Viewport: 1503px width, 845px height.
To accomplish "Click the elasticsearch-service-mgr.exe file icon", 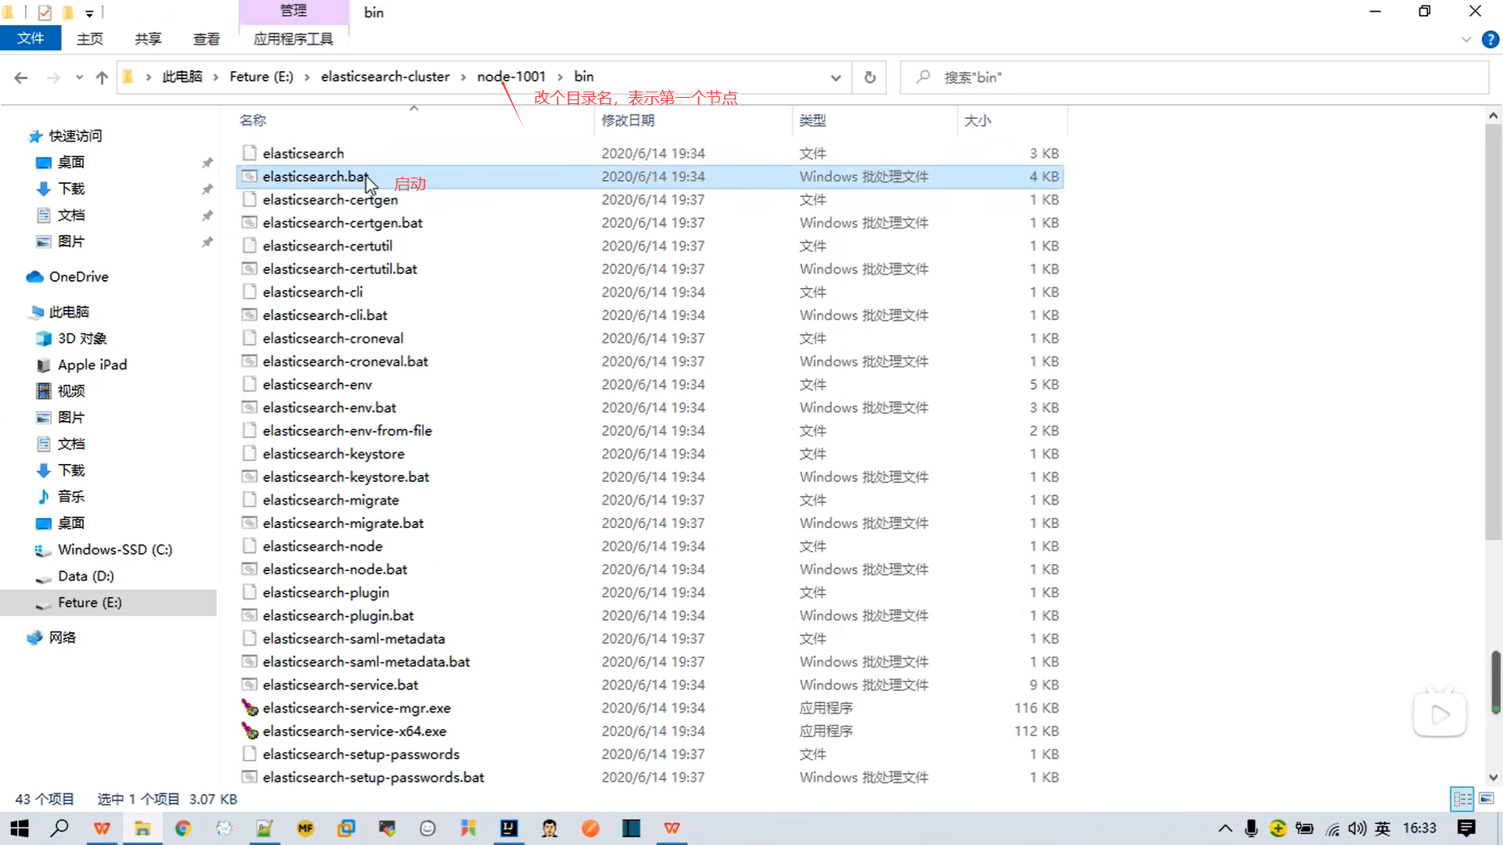I will click(x=250, y=708).
